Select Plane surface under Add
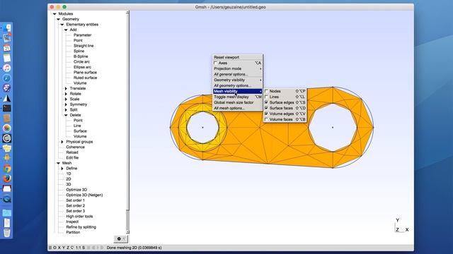 [85, 72]
